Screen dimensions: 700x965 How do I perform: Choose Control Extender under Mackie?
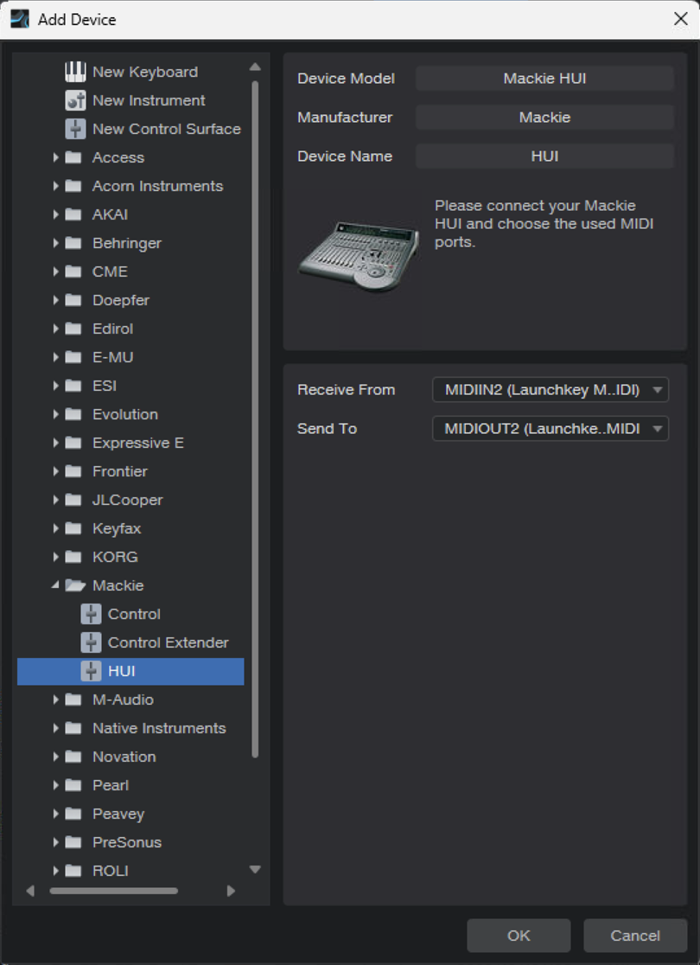coord(168,642)
